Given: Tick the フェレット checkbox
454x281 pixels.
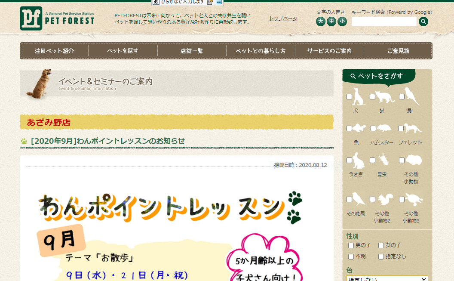Looking at the screenshot, I should click(x=401, y=128).
